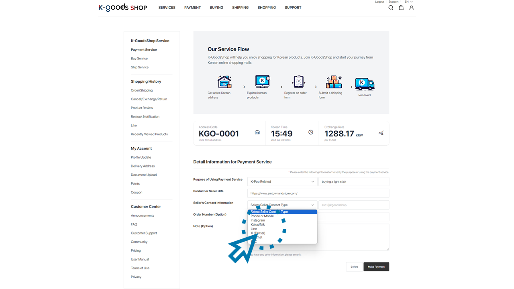Click the user account profile icon
Viewport: 514px width, 289px height.
click(x=411, y=8)
